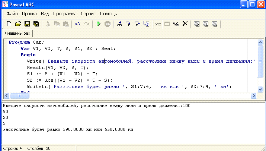Select the машины.pas editor tab
Viewport: 266px width, 151px height.
tap(17, 33)
